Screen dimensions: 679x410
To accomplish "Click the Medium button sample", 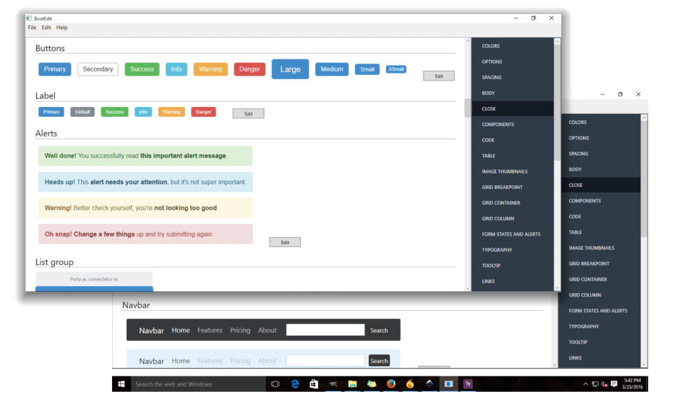I will (332, 69).
